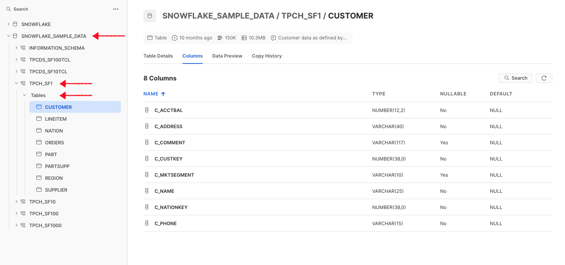
Task: Click the TPCH_SF1 schema icon
Action: [23, 83]
